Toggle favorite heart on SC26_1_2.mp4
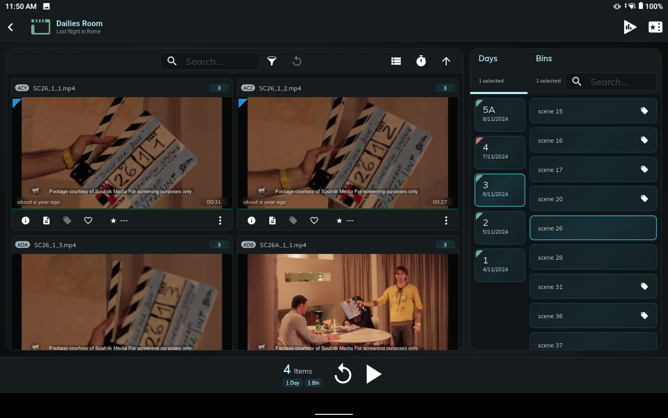668x418 pixels. pos(314,220)
